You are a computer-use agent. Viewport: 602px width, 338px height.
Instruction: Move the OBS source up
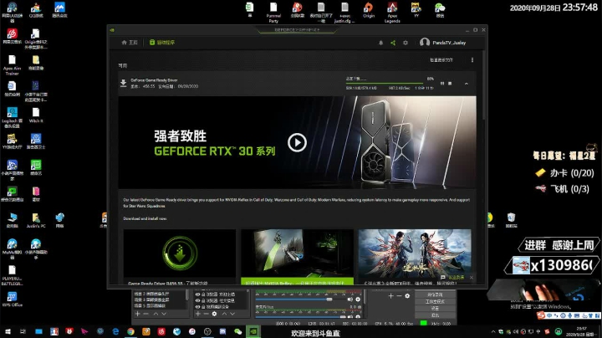point(224,314)
